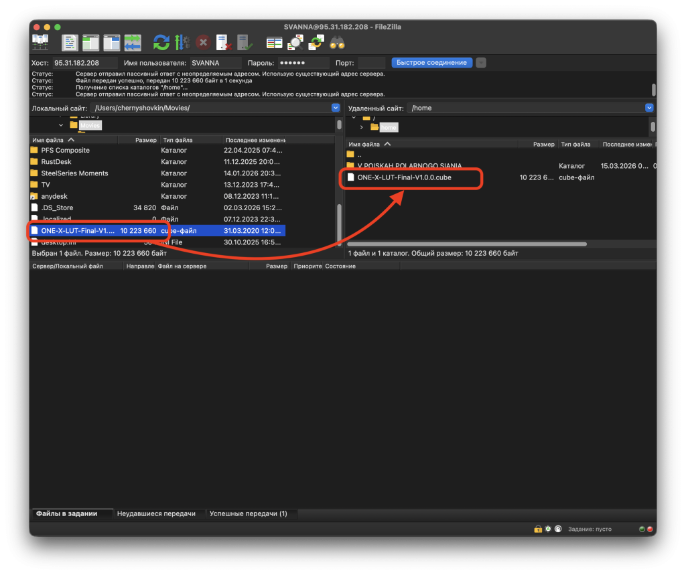Screen dimensions: 686x575
Task: Toggle synchronized browsing icon
Action: [x=316, y=43]
